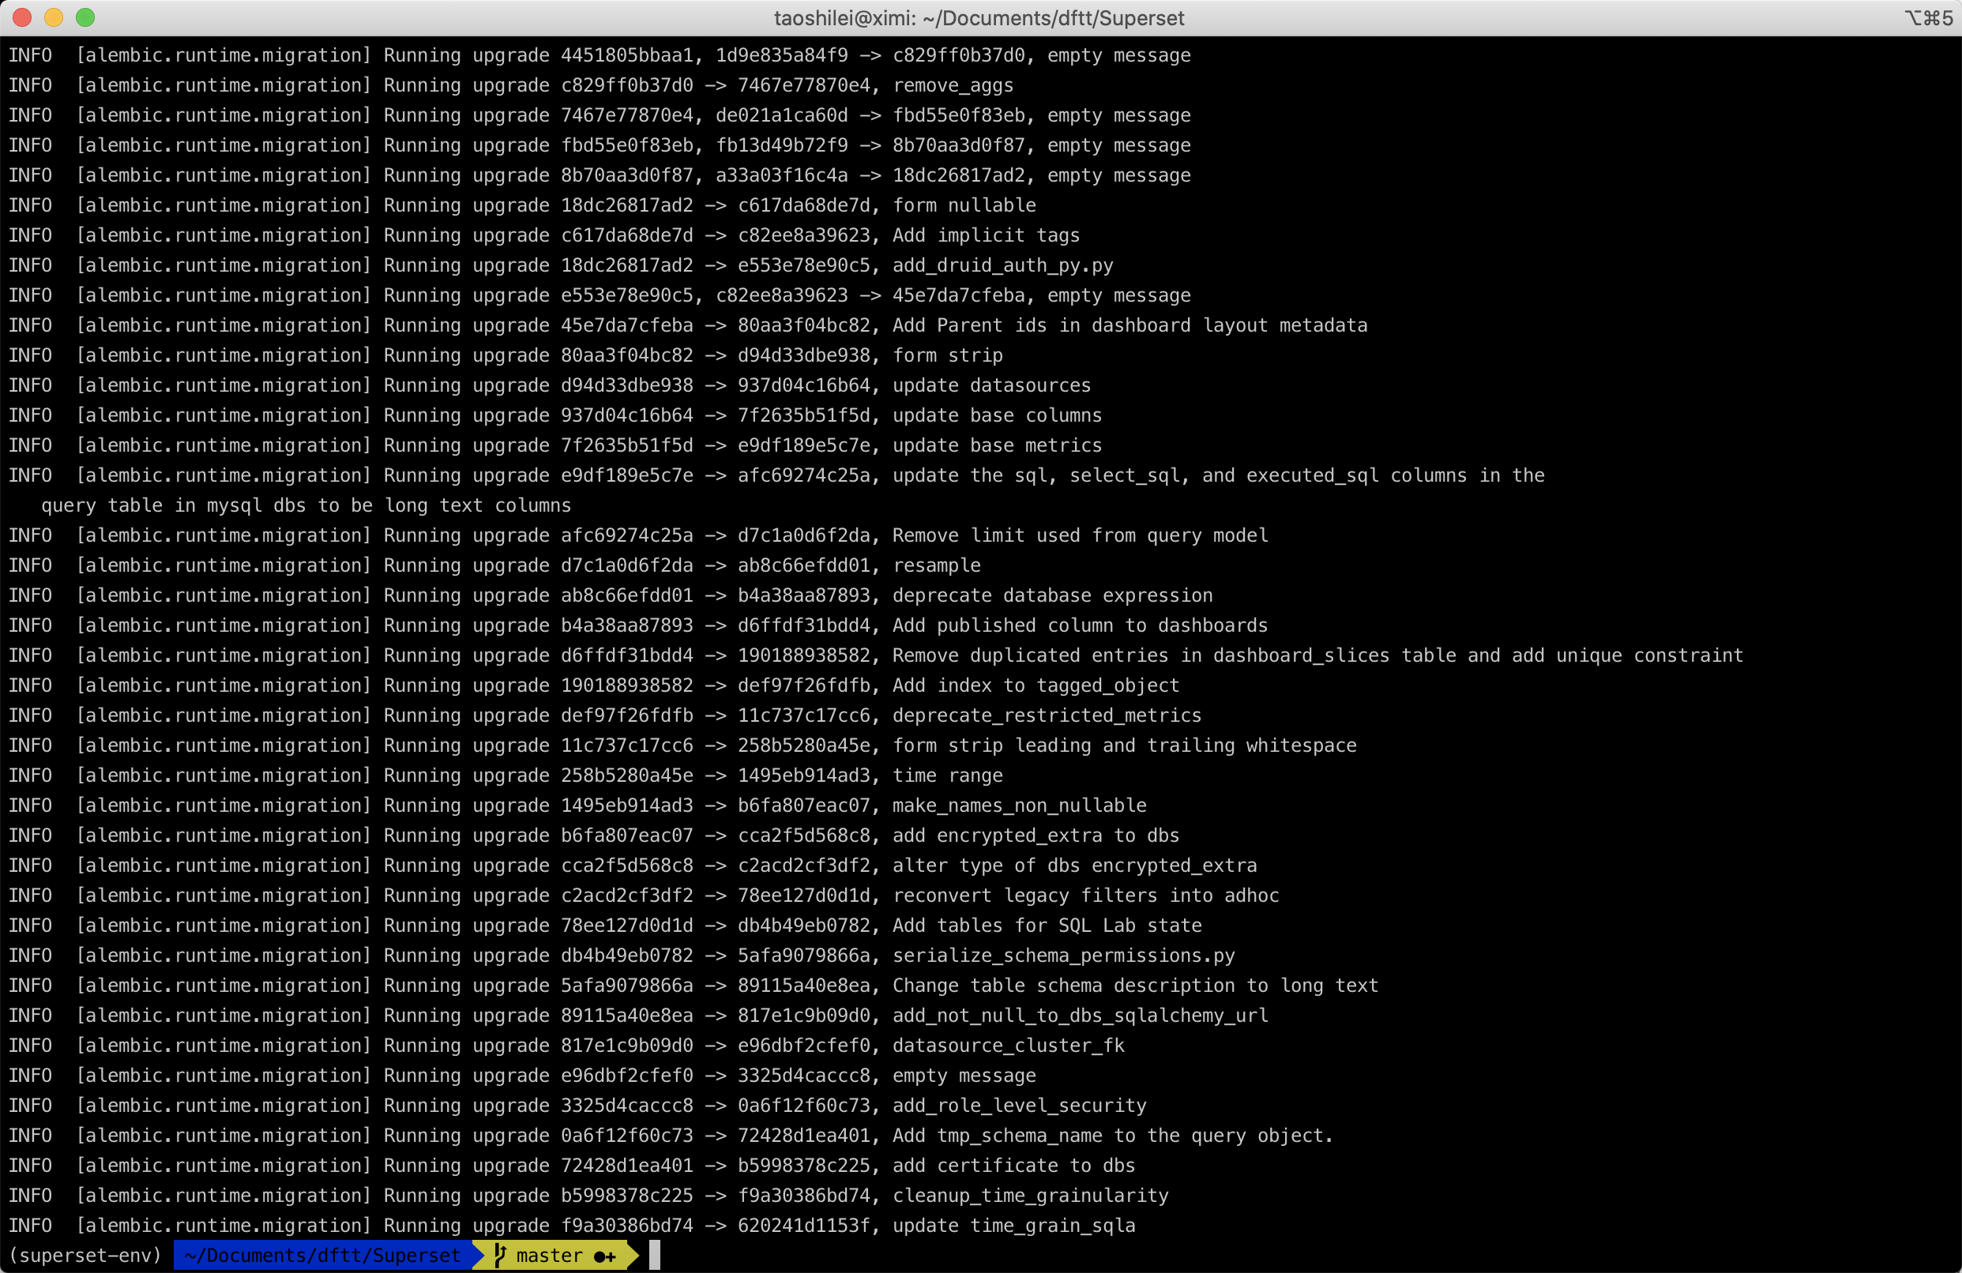Click the git dirty status indicator after master
1962x1273 pixels.
604,1256
